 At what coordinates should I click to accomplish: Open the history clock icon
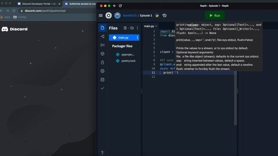pos(165,16)
